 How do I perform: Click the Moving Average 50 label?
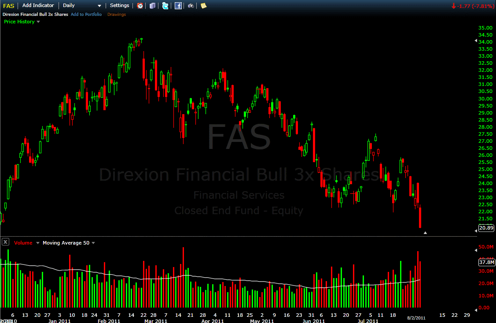click(x=66, y=243)
